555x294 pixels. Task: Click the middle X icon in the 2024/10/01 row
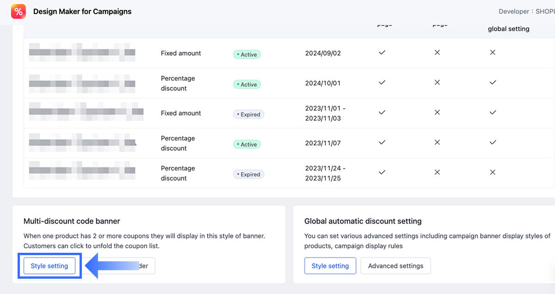click(437, 82)
